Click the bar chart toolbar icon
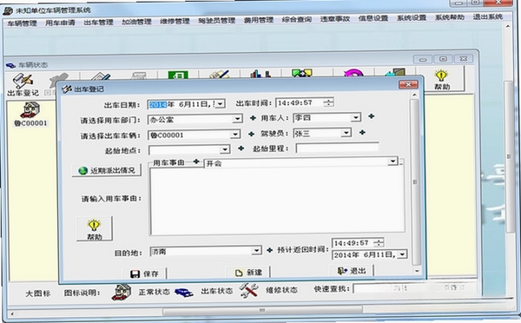The width and height of the screenshot is (521, 323). tap(260, 74)
